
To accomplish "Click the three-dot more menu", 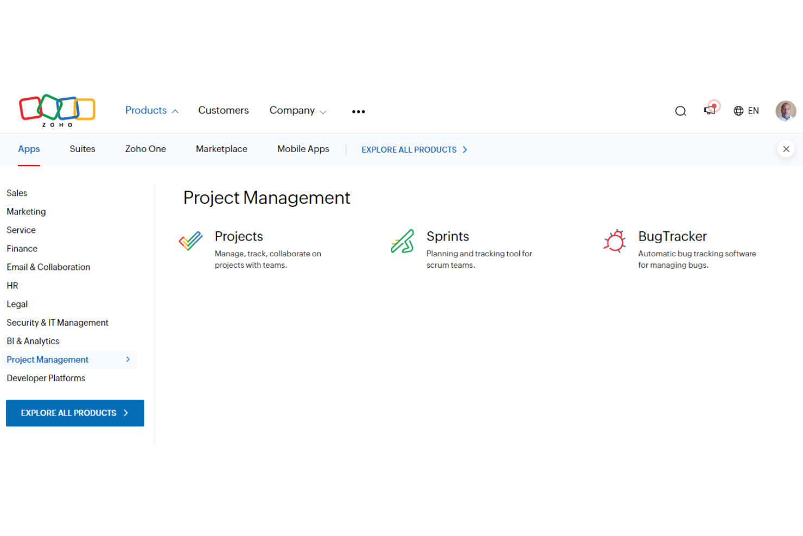I will [x=358, y=111].
